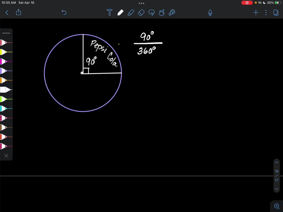Open the share and export menu

(x=19, y=12)
